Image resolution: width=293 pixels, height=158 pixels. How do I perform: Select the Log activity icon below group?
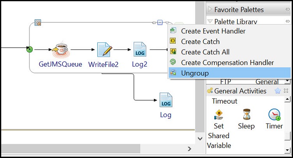pyautogui.click(x=166, y=100)
